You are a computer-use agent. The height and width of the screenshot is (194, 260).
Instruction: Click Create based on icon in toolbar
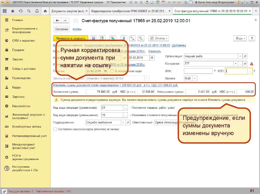tap(113, 38)
